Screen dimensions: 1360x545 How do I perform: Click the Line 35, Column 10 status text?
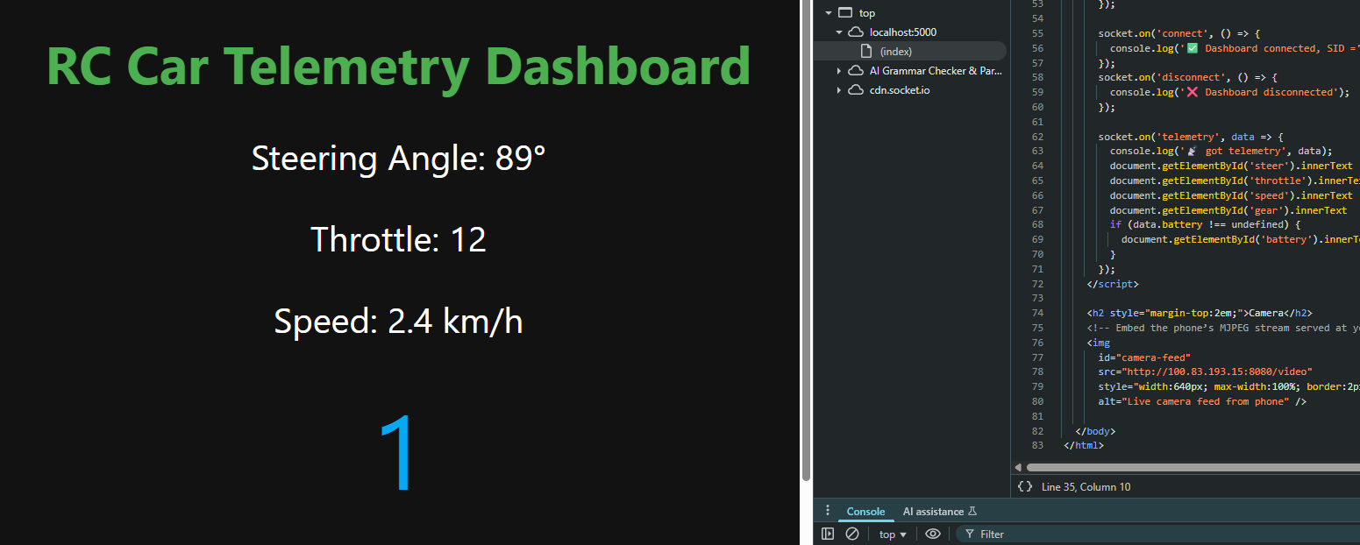click(1086, 487)
